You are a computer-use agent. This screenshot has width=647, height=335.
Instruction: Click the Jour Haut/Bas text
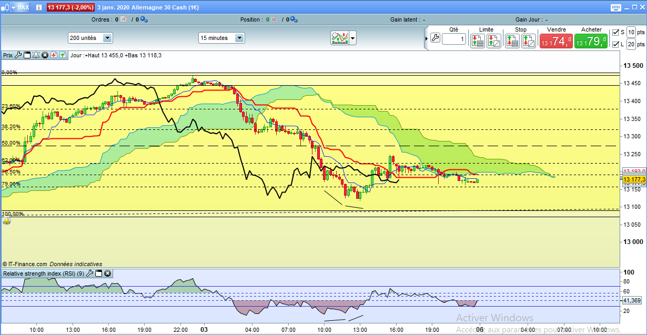coord(116,55)
